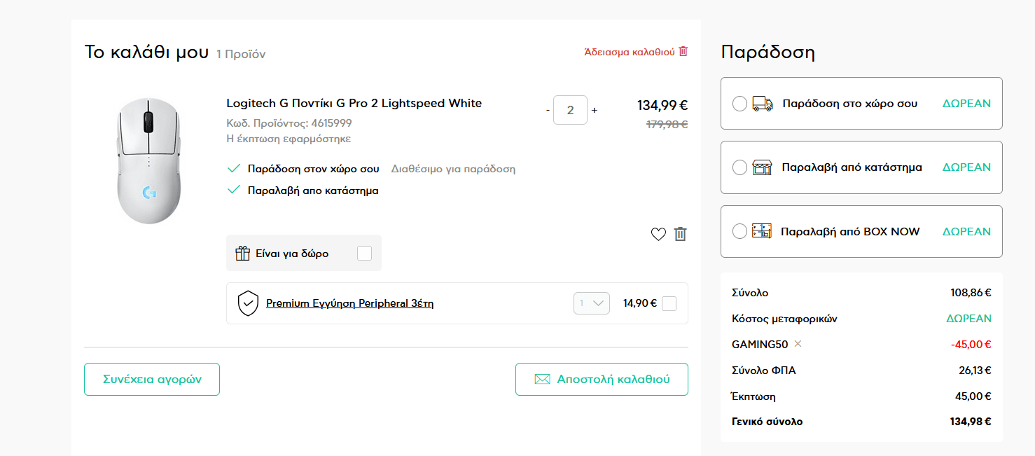Click the quantity field showing 2
This screenshot has height=456, width=1035.
tap(570, 110)
